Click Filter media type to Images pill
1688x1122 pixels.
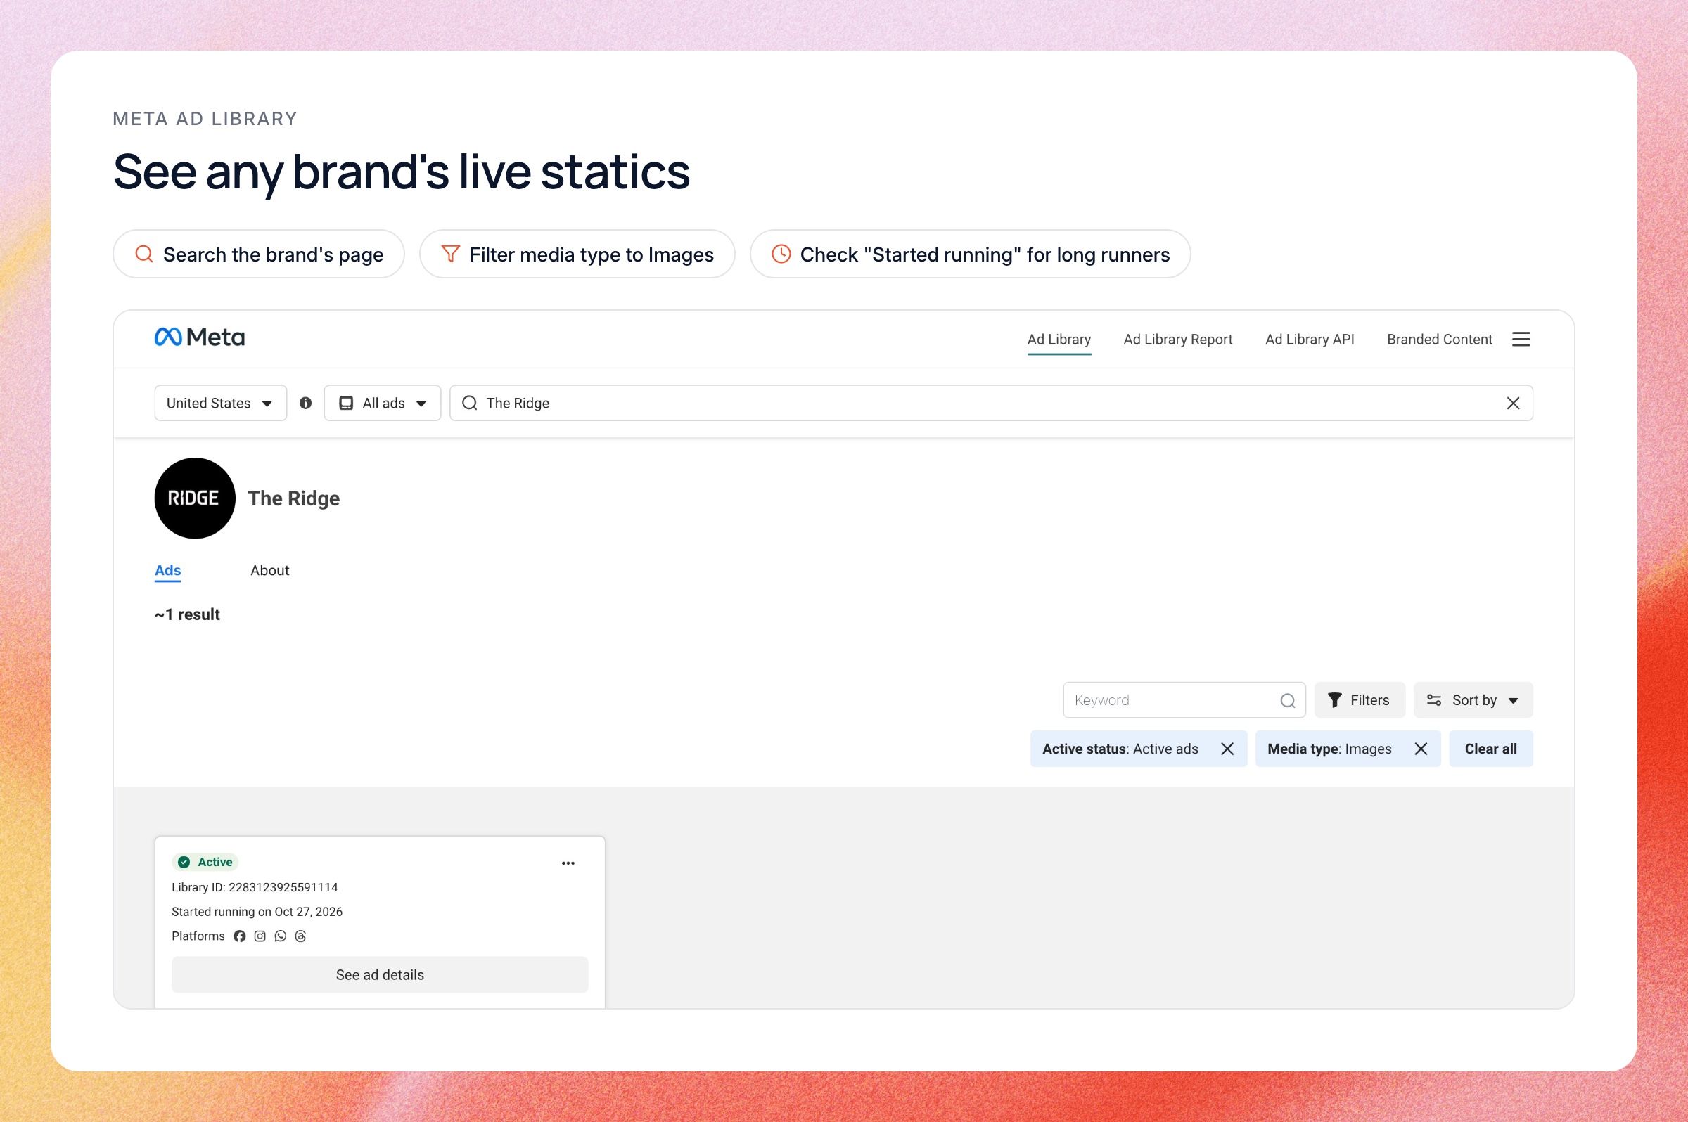tap(577, 254)
